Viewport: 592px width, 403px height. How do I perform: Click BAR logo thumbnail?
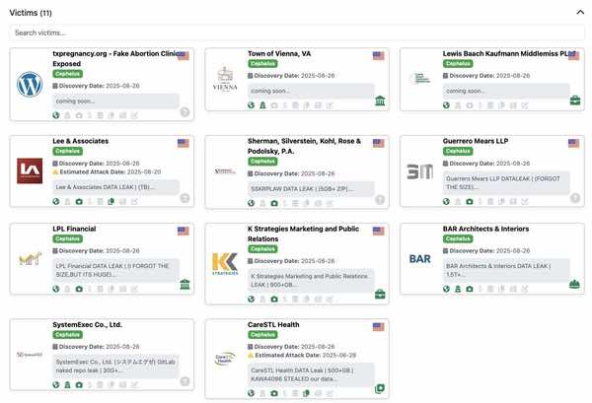click(420, 259)
